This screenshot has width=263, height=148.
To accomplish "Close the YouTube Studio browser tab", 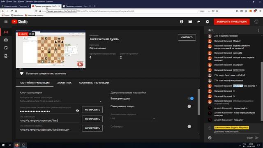I will click(x=59, y=6).
